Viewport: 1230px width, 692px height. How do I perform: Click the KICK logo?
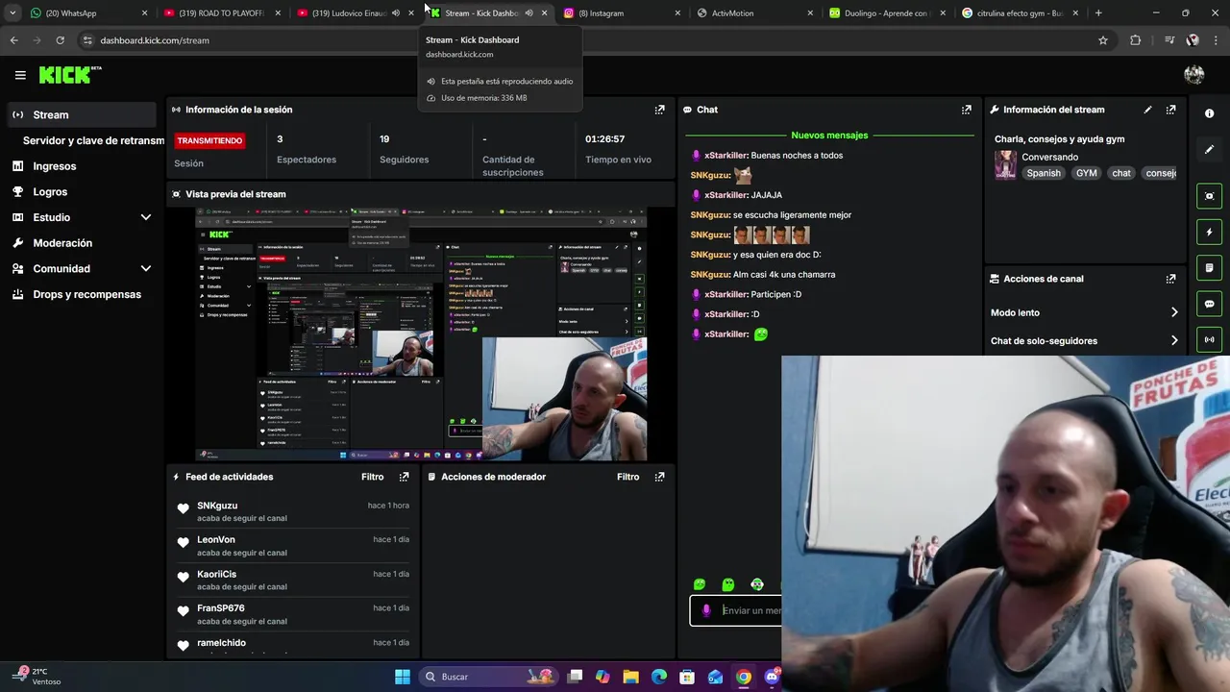click(x=69, y=75)
